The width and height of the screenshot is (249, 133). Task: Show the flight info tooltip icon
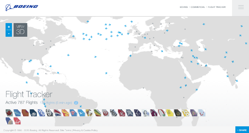coord(76,103)
